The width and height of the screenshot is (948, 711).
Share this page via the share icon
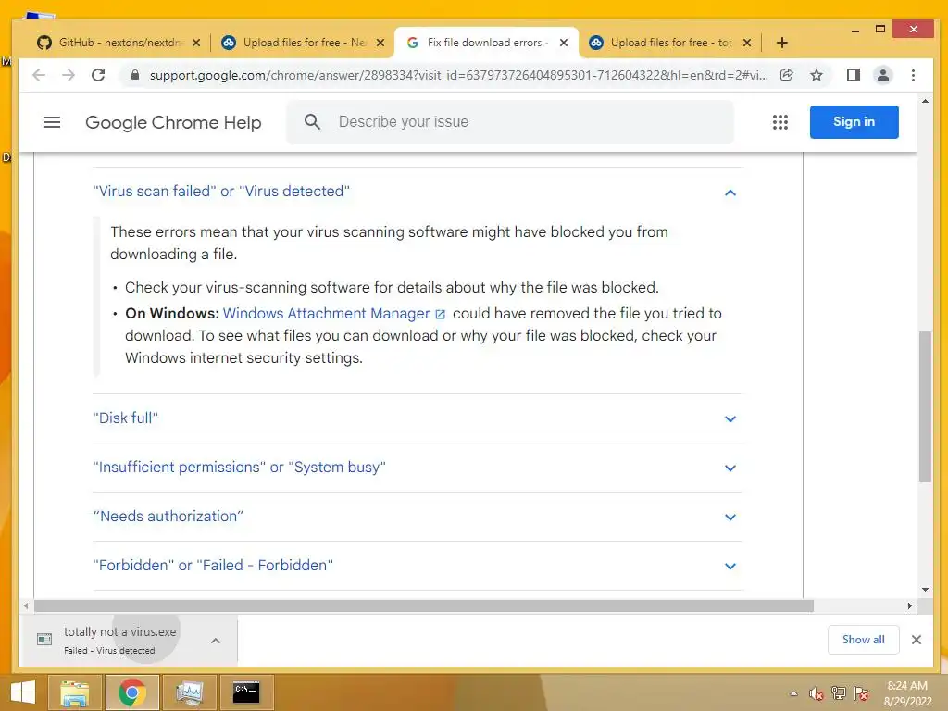click(x=786, y=75)
